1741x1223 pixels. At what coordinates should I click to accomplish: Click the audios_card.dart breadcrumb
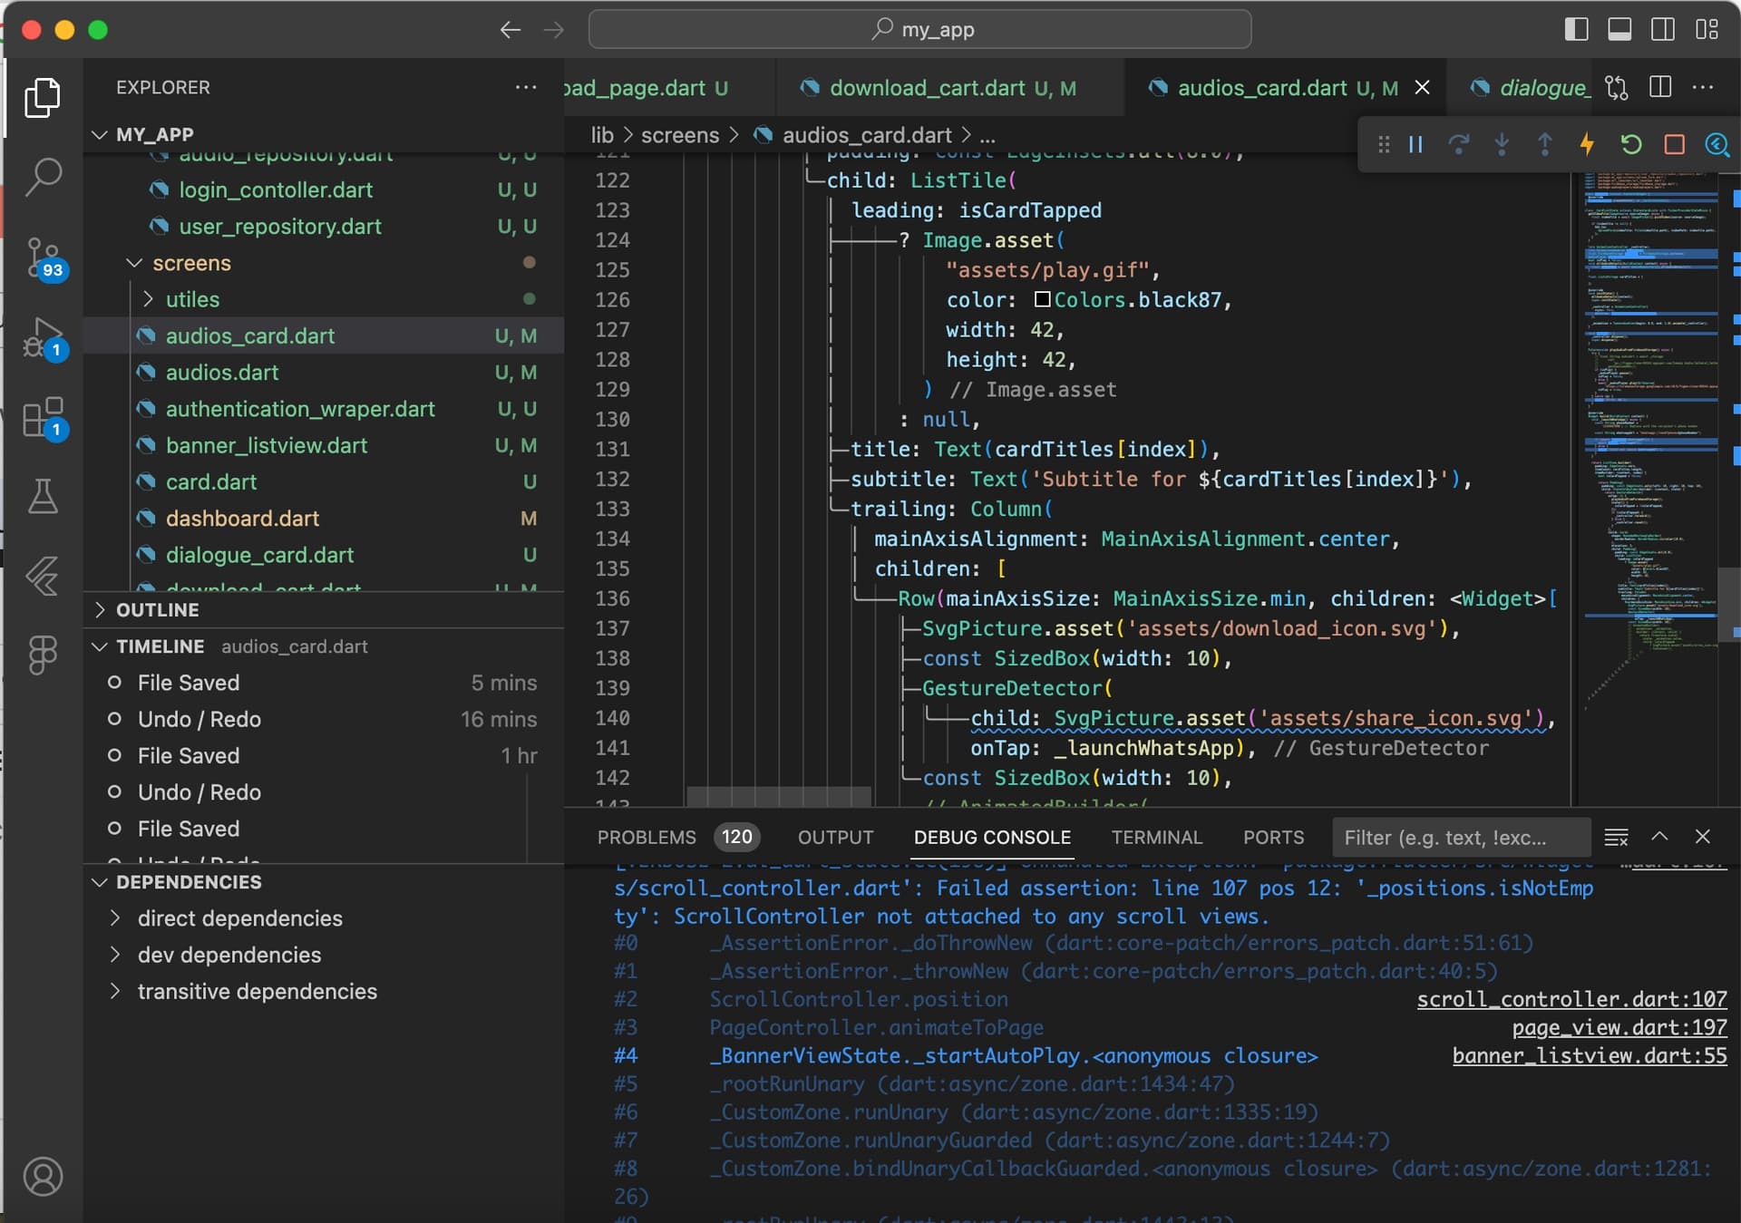(867, 135)
